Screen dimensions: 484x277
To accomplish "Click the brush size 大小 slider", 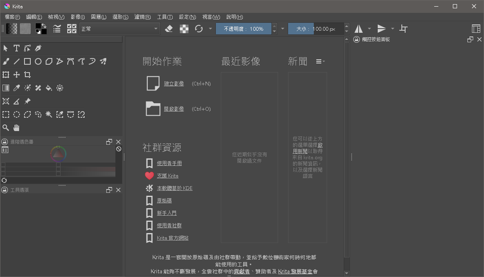I will pos(316,29).
